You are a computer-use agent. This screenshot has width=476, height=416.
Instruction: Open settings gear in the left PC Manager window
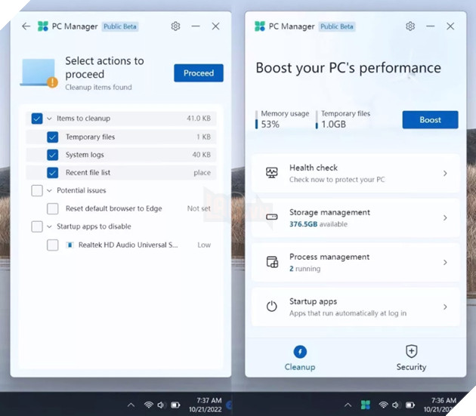175,26
